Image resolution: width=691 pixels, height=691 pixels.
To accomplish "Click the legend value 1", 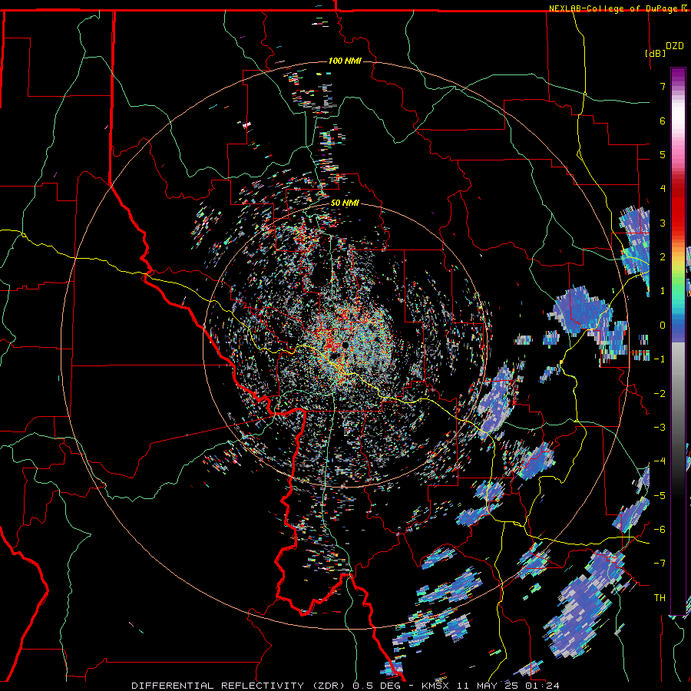I will 663,291.
